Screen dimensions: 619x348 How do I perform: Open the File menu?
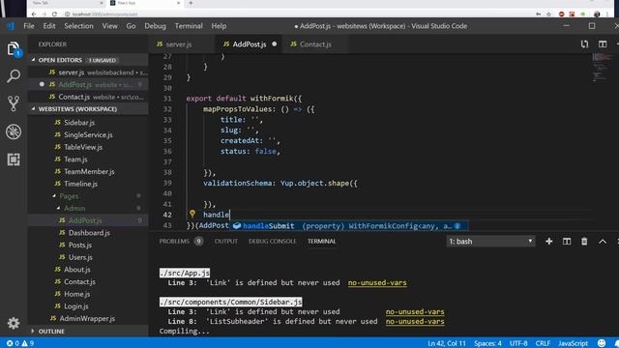tap(29, 26)
